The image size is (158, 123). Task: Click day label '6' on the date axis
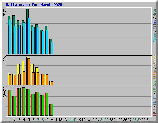33,120
